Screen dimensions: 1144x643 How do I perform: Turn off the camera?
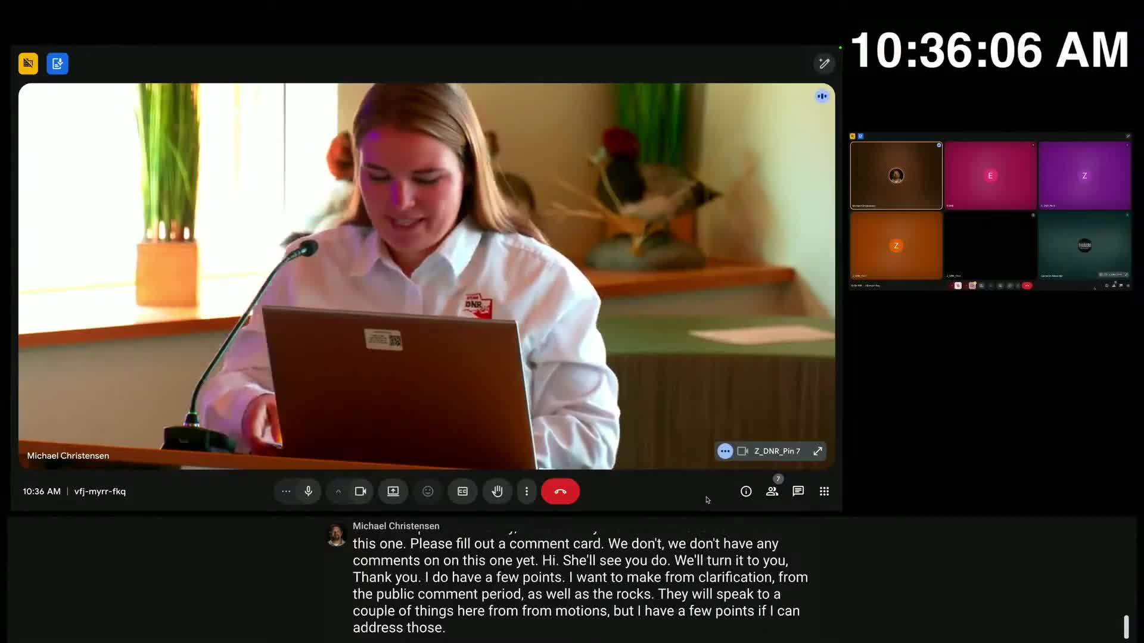click(360, 491)
